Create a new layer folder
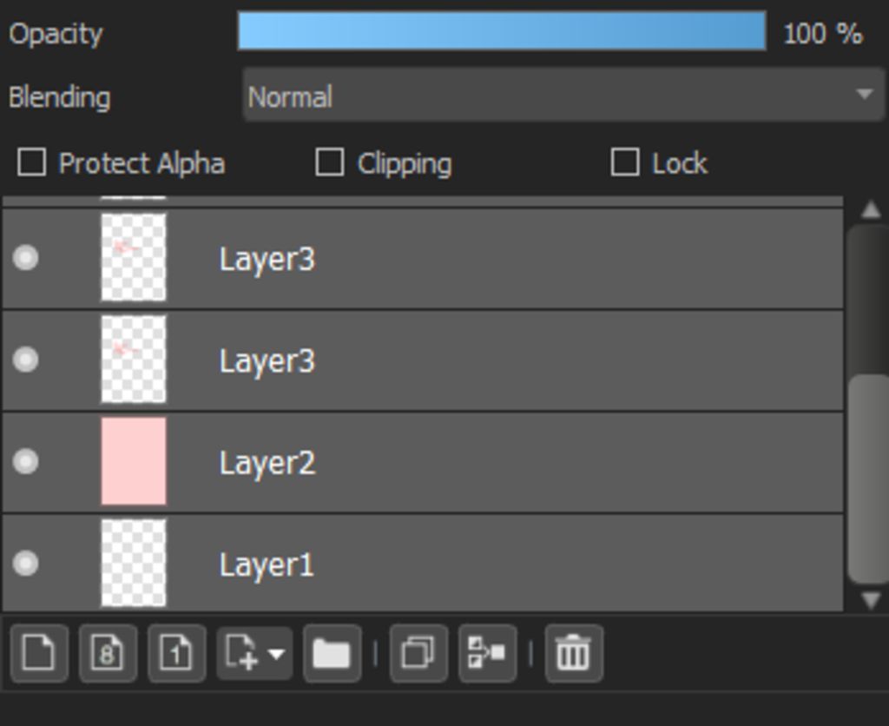Viewport: 889px width, 726px height. pos(333,653)
